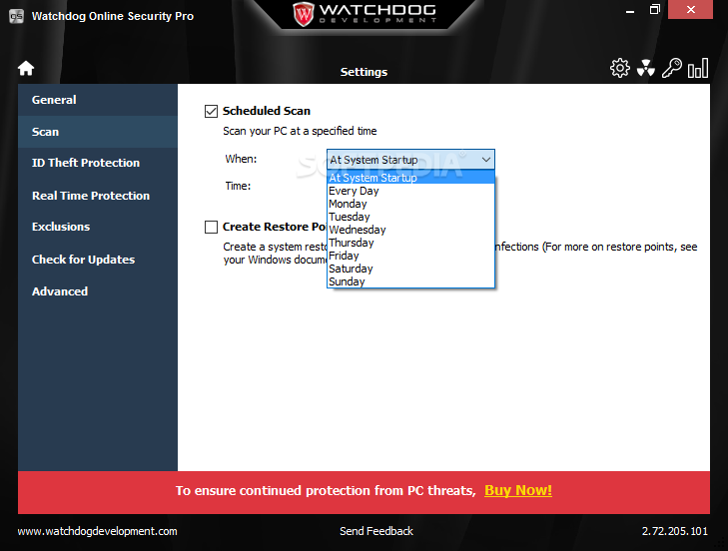Image resolution: width=728 pixels, height=551 pixels.
Task: Open the Settings gear icon
Action: pos(620,68)
